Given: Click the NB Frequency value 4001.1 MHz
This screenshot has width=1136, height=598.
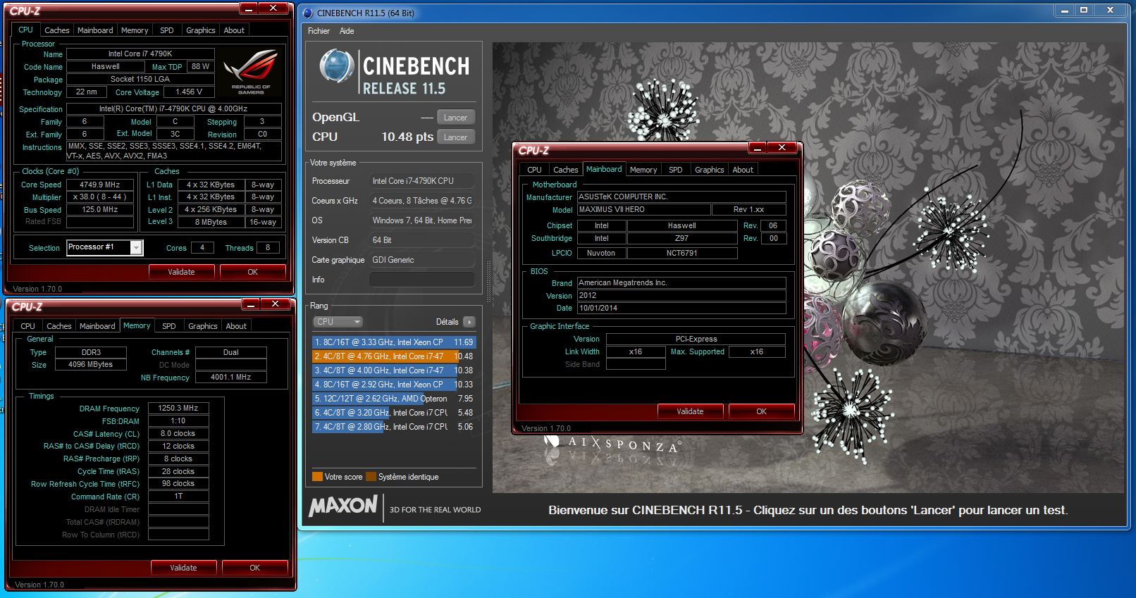Looking at the screenshot, I should click(x=231, y=378).
